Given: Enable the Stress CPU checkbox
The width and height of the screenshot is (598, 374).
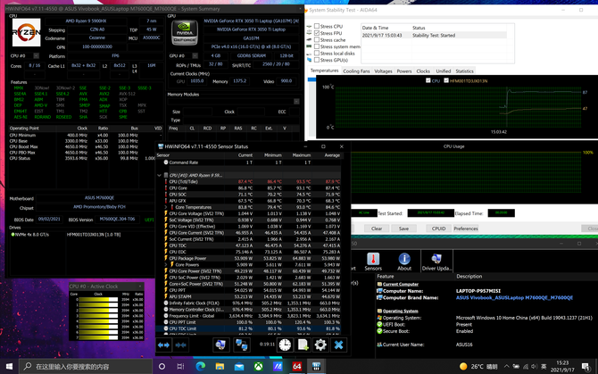Looking at the screenshot, I should point(317,26).
